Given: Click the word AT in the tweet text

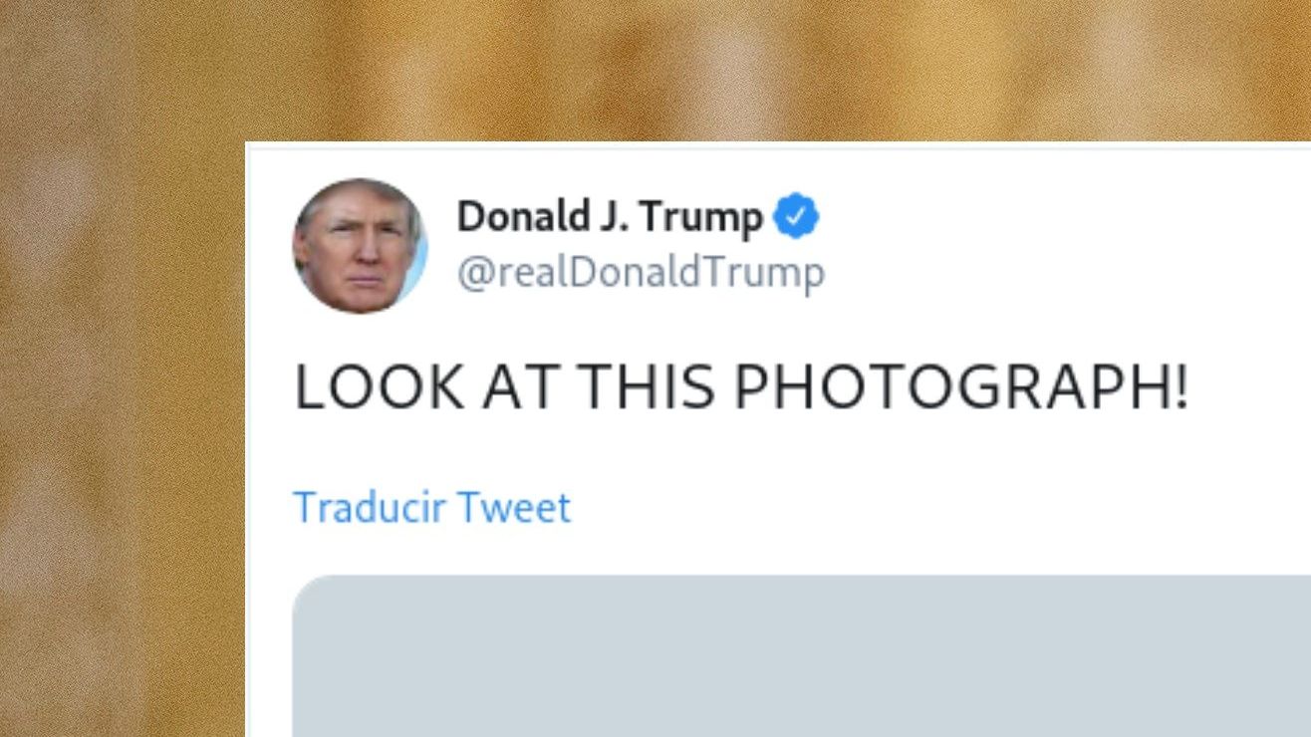Looking at the screenshot, I should [520, 387].
